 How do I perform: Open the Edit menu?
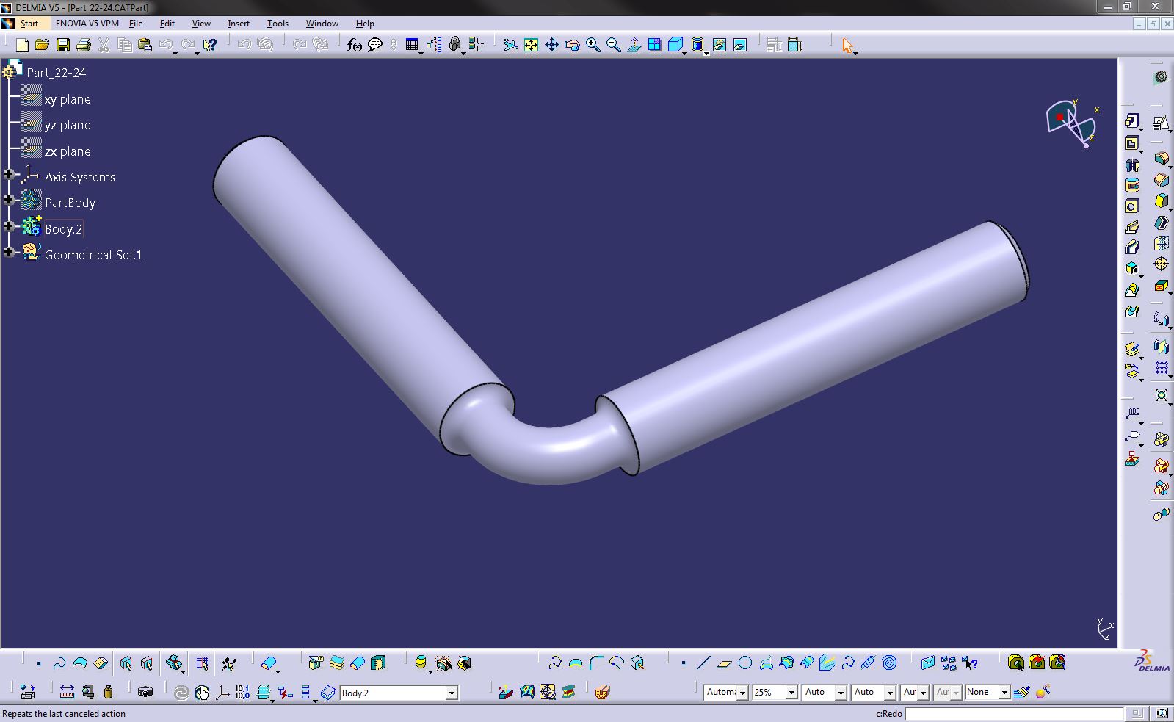click(x=167, y=24)
